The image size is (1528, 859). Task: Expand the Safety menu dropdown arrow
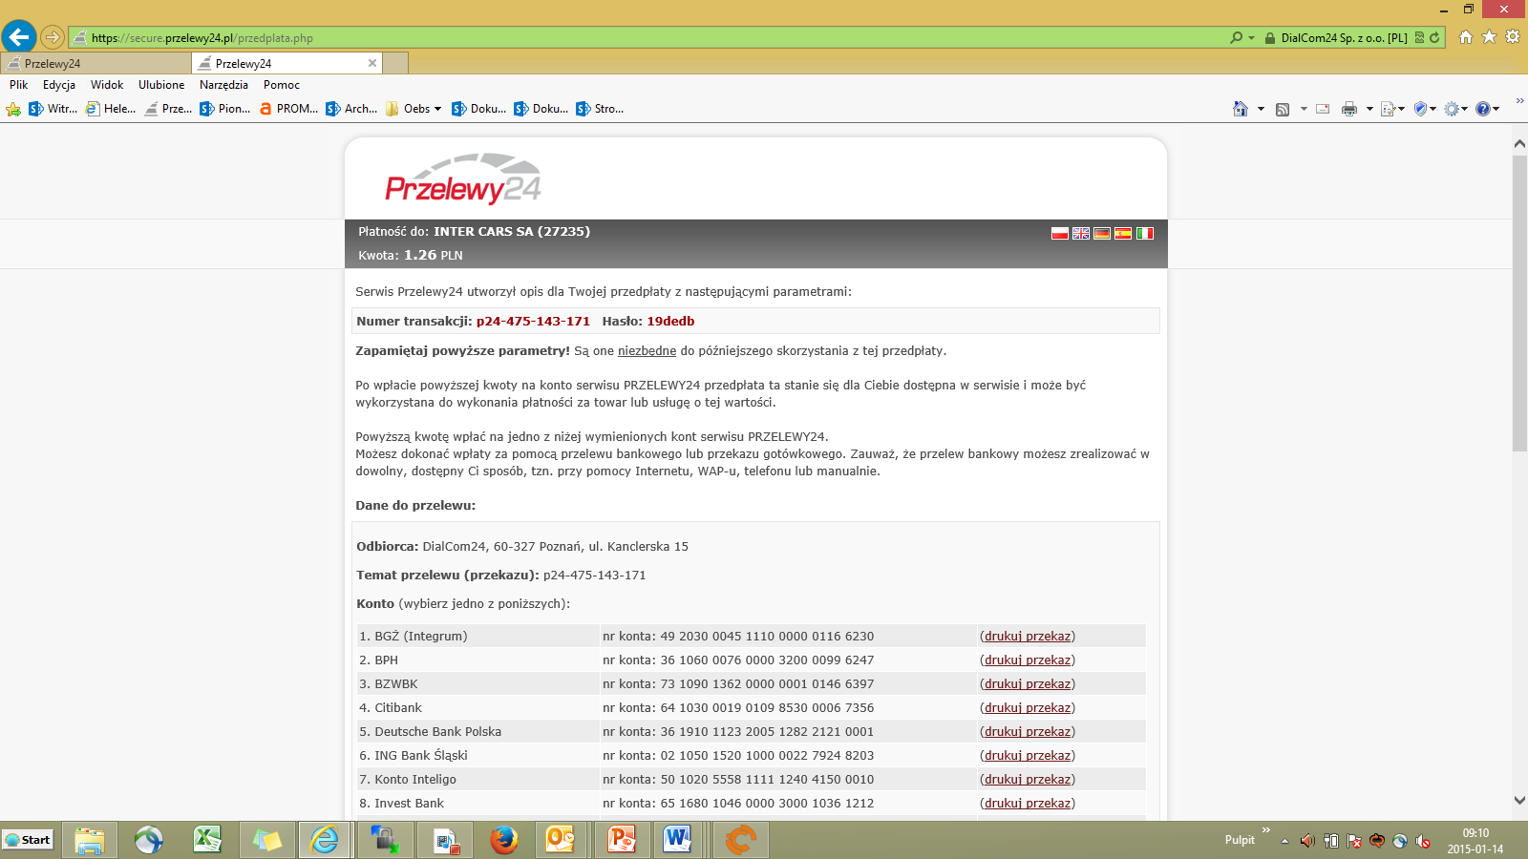tap(1432, 109)
